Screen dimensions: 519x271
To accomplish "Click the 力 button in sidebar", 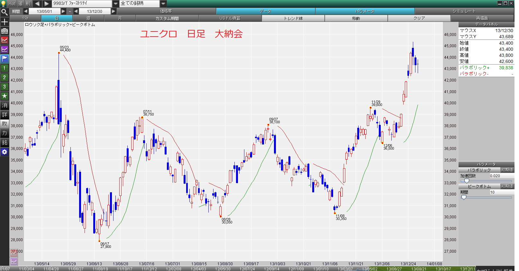I will point(5,133).
